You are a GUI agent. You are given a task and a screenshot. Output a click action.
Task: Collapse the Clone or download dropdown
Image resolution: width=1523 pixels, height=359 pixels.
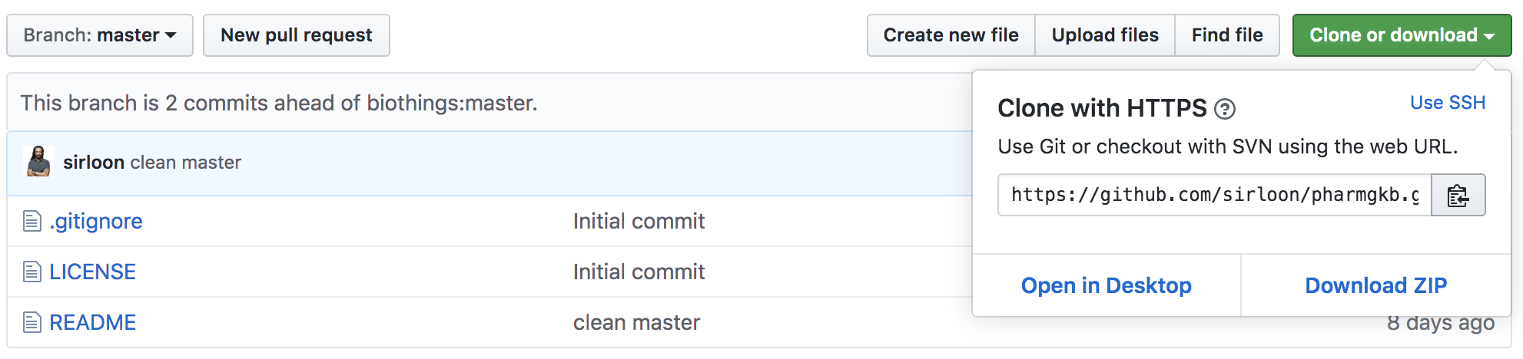(1402, 35)
